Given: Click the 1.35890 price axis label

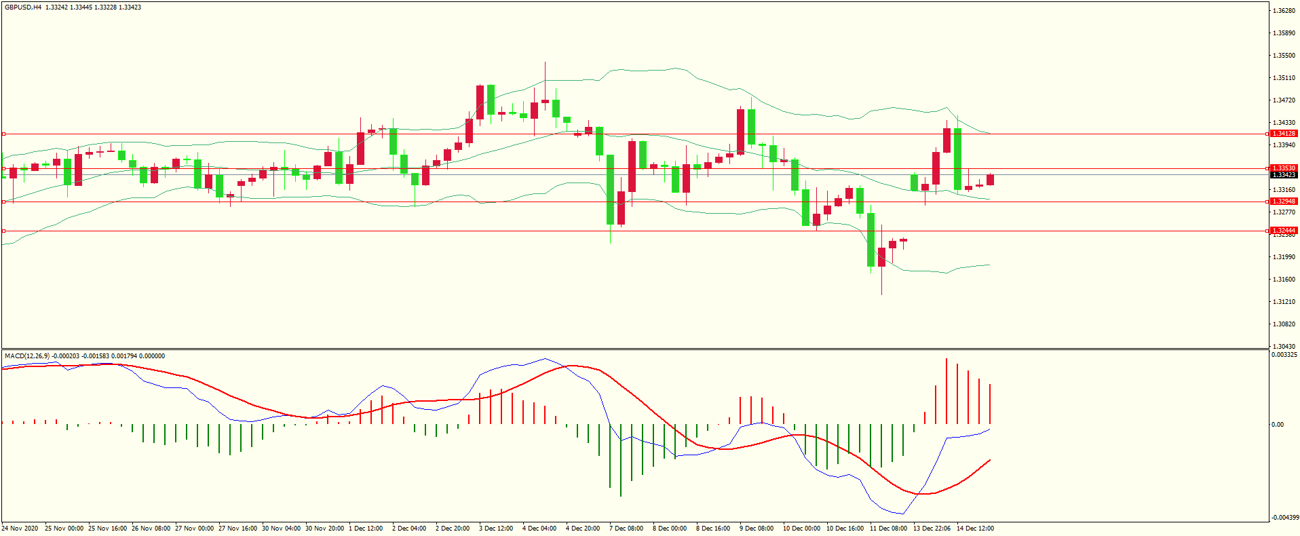Looking at the screenshot, I should [x=1284, y=33].
